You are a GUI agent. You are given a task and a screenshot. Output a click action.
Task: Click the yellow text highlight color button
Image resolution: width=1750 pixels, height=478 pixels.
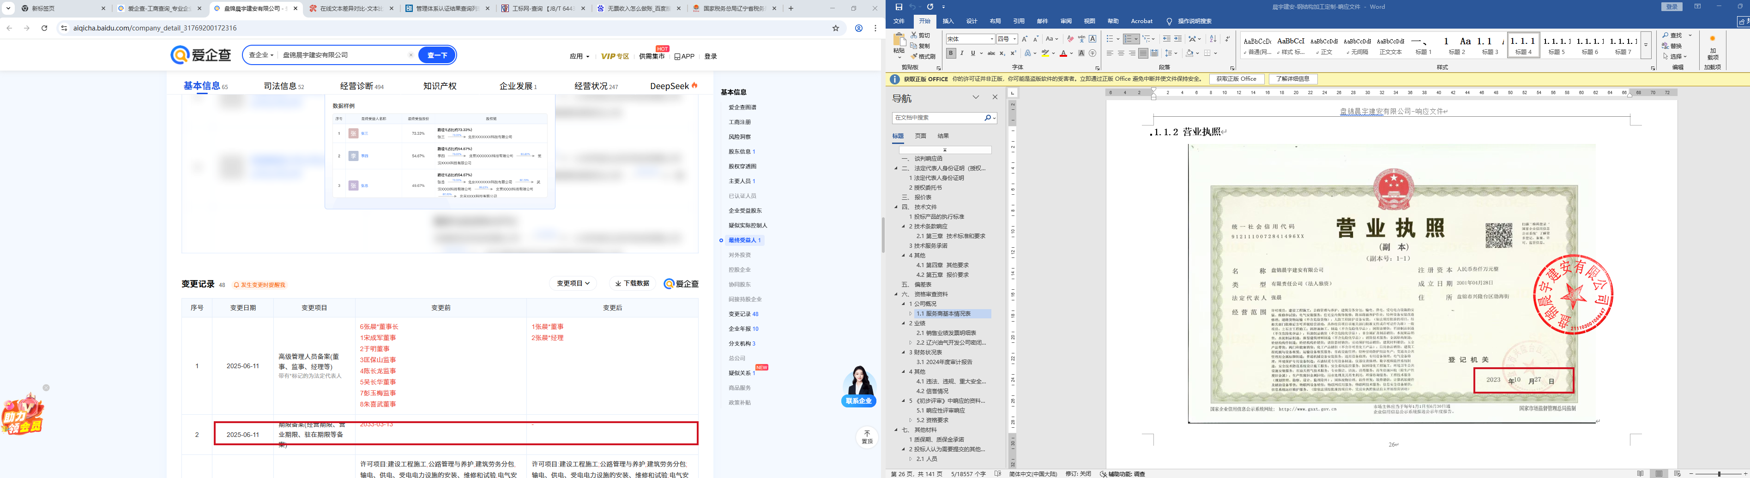pos(1046,53)
